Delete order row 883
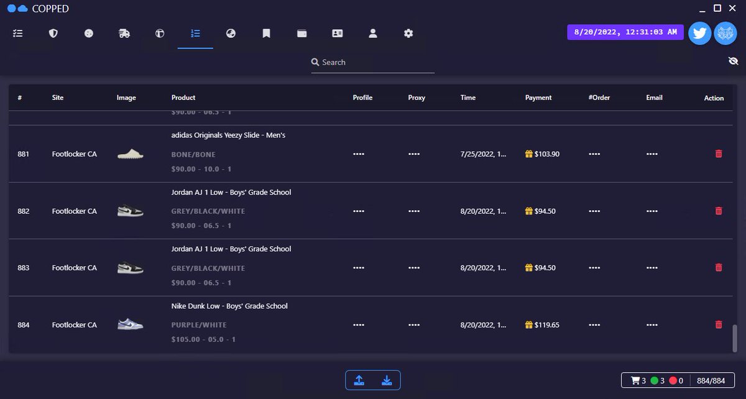Image resolution: width=746 pixels, height=399 pixels. click(x=719, y=267)
